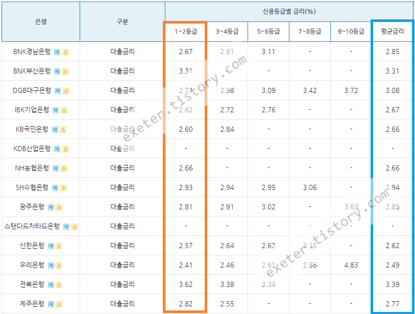
Task: Select the 5~6등급 column header
Action: pos(268,32)
